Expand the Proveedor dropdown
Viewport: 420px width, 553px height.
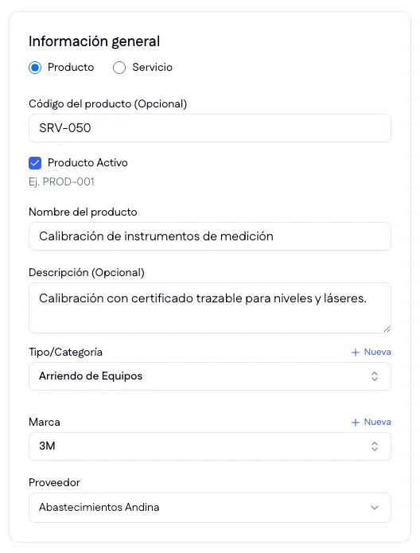[x=210, y=508]
